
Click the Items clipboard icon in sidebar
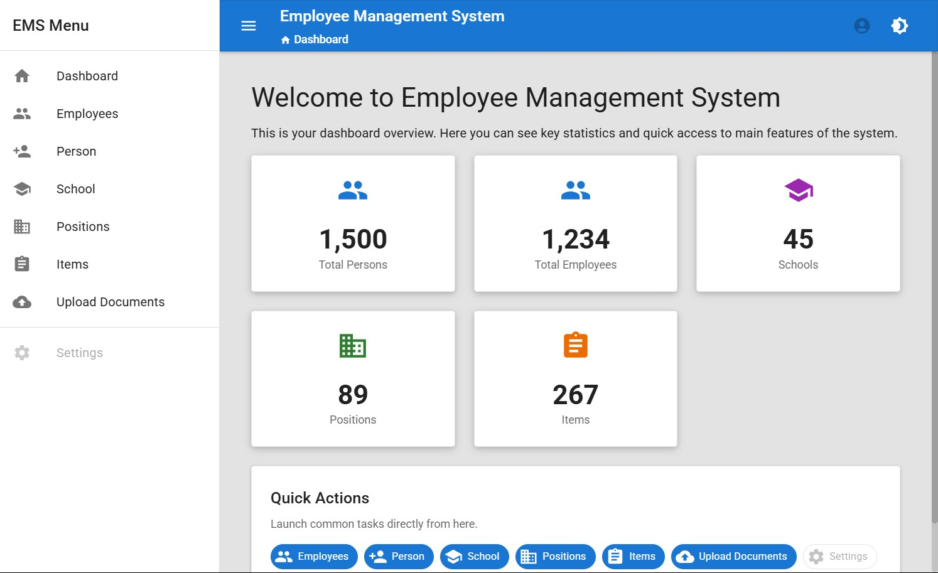pyautogui.click(x=22, y=264)
